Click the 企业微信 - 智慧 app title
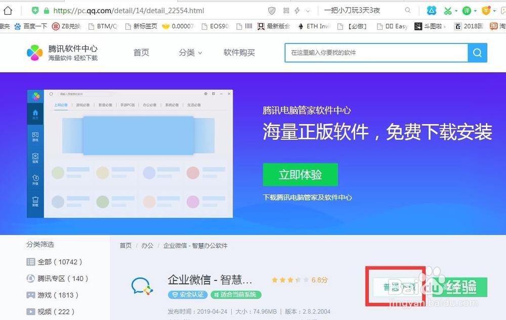The width and height of the screenshot is (506, 320). pyautogui.click(x=210, y=280)
